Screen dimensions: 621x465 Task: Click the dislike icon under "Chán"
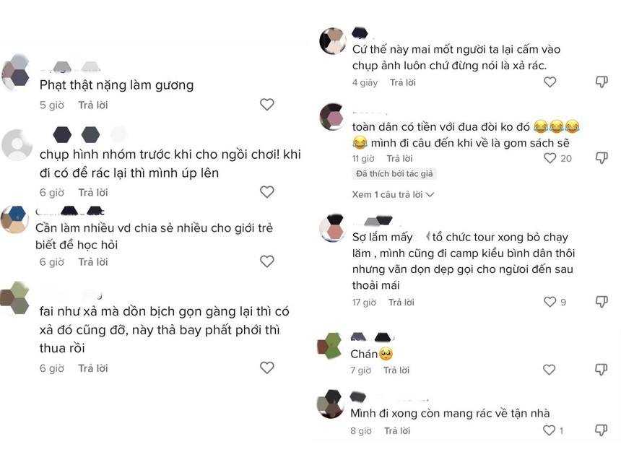[601, 369]
